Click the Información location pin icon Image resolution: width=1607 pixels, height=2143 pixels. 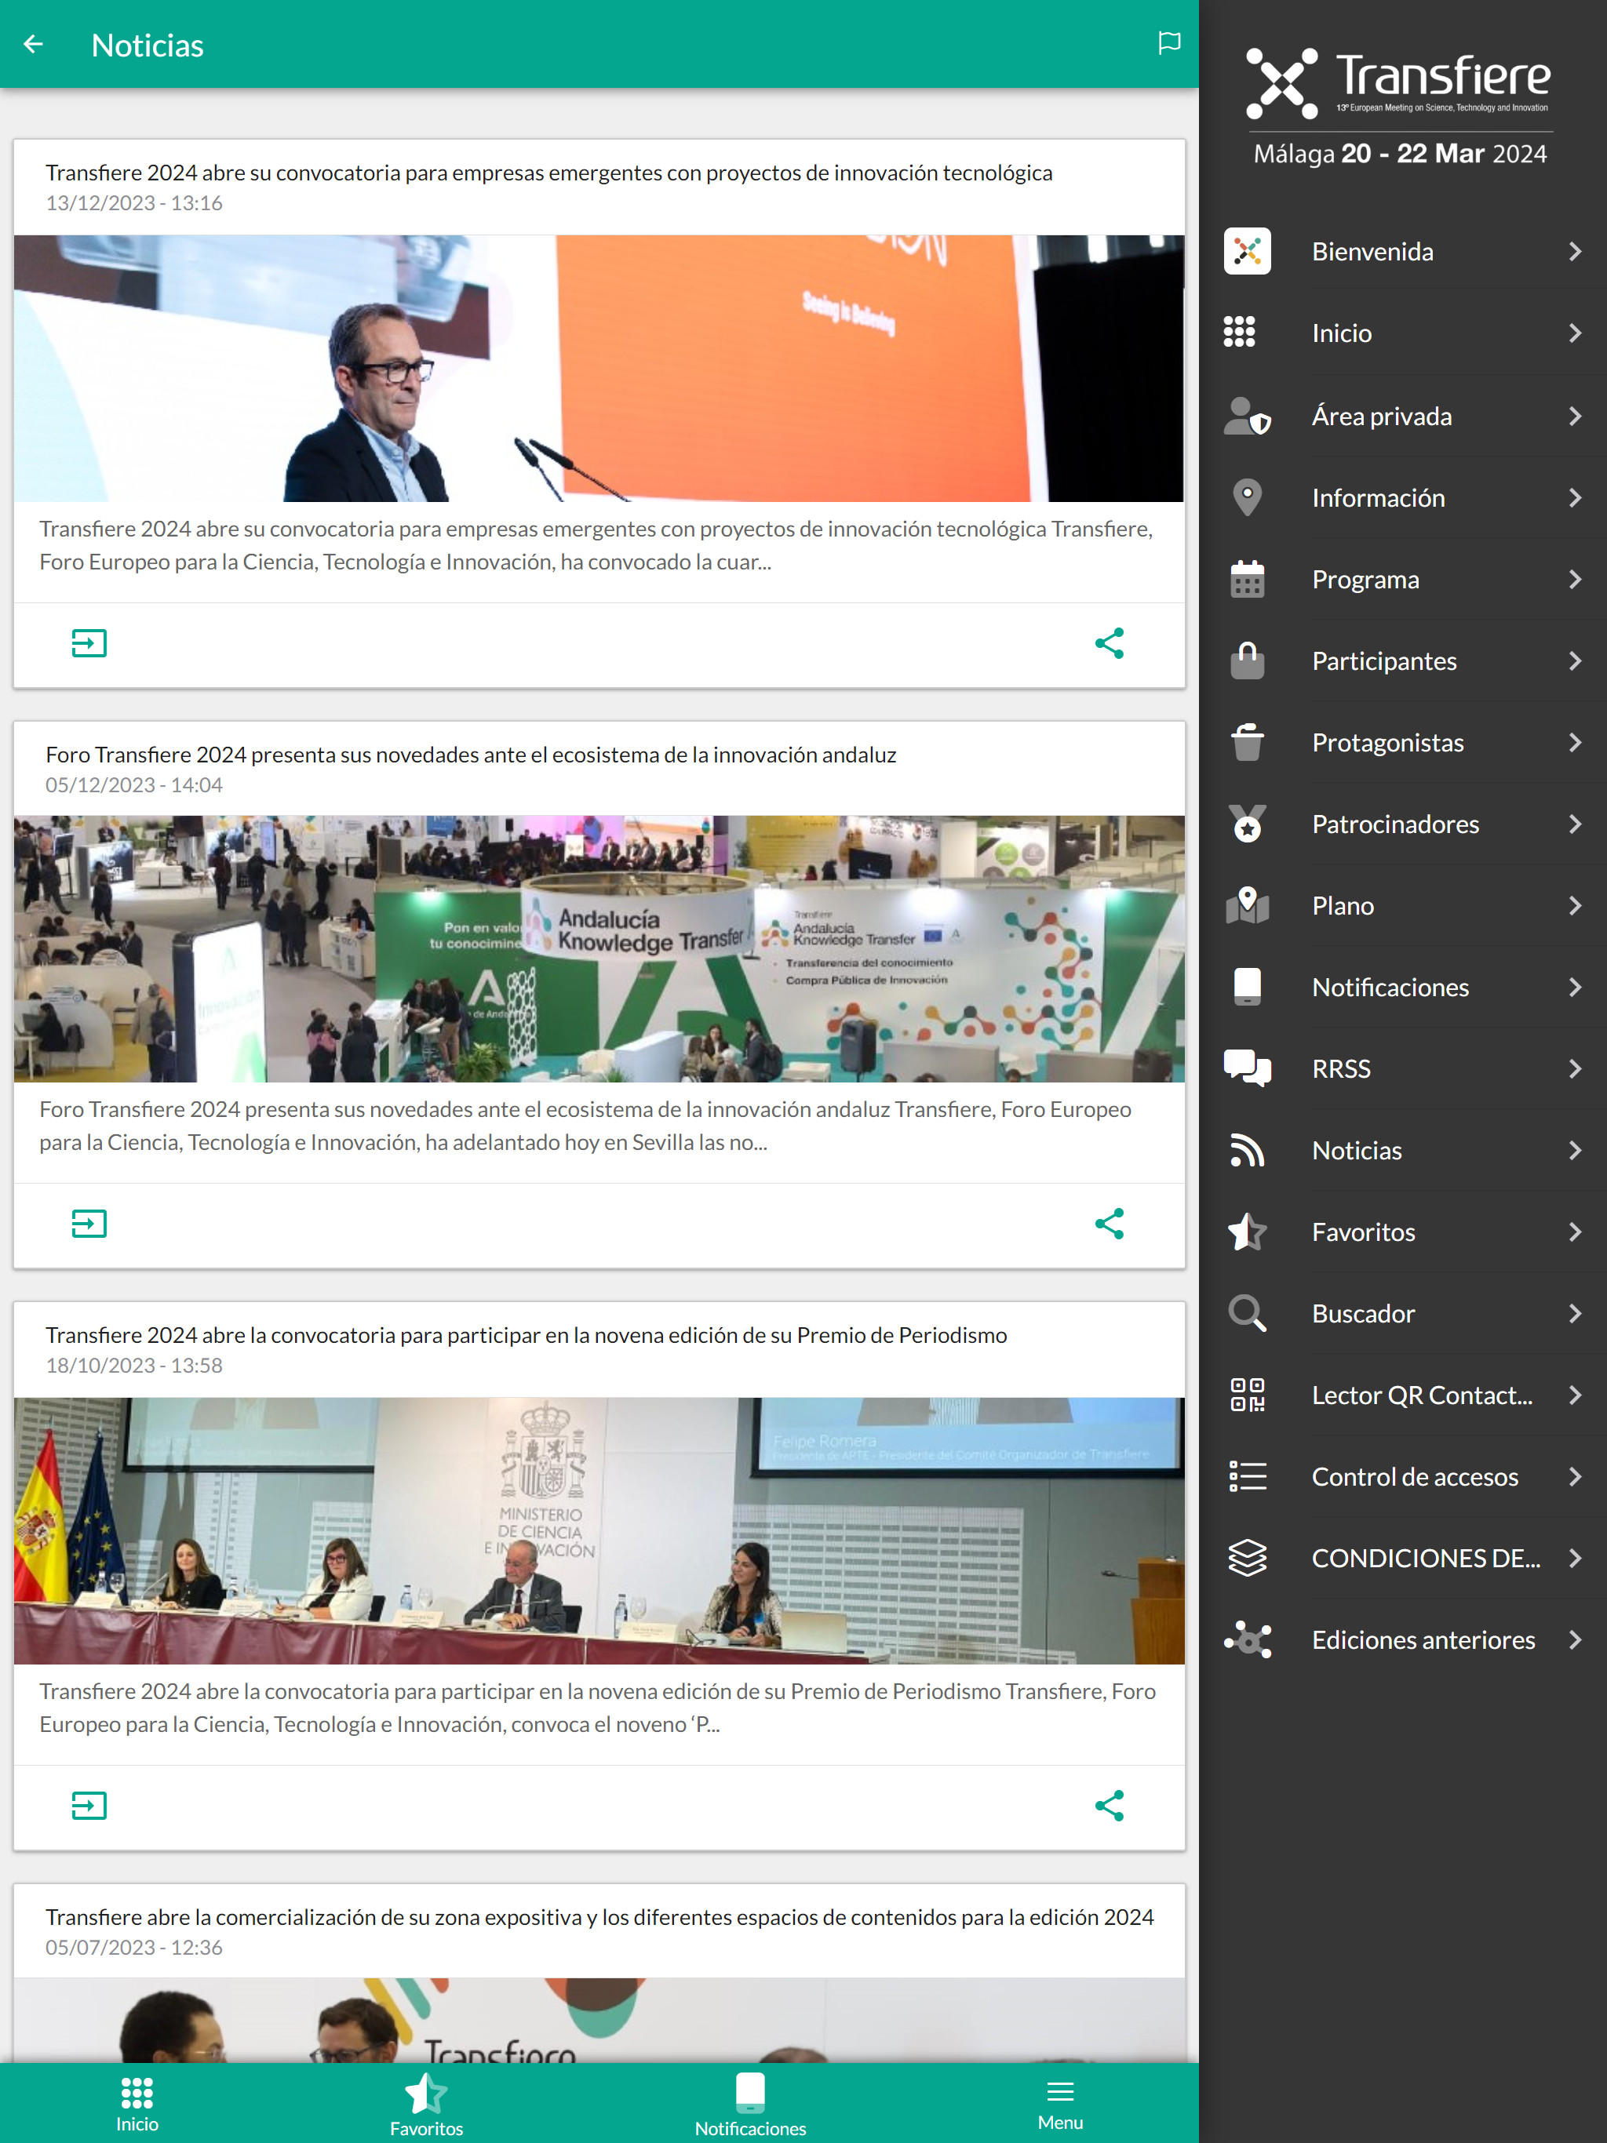[1248, 497]
